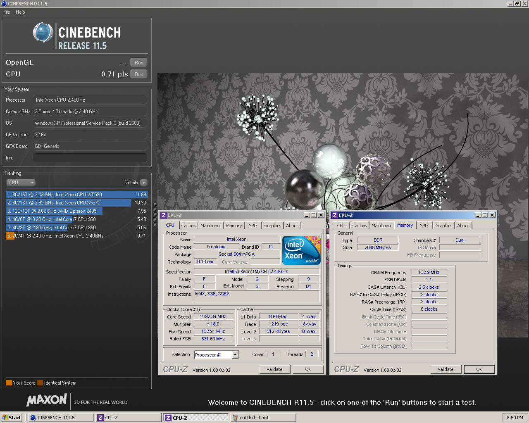This screenshot has height=423, width=529.
Task: Click the Rated FSB 531.63 MHz value
Action: click(213, 339)
